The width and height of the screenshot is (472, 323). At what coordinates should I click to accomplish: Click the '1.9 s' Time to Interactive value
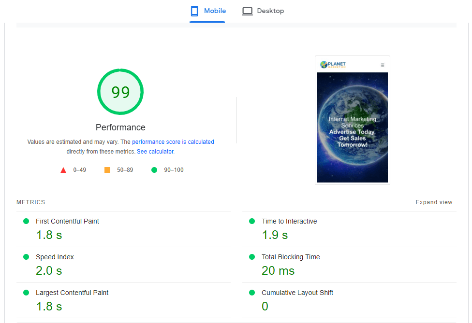coord(275,235)
